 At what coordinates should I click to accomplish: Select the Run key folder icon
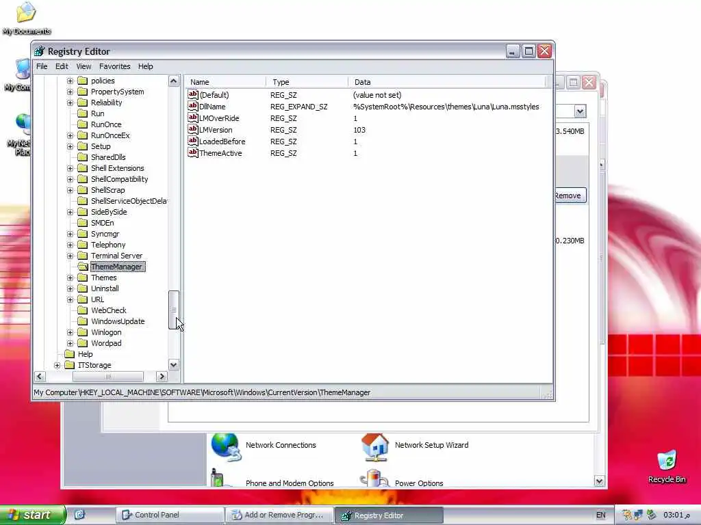tap(82, 113)
